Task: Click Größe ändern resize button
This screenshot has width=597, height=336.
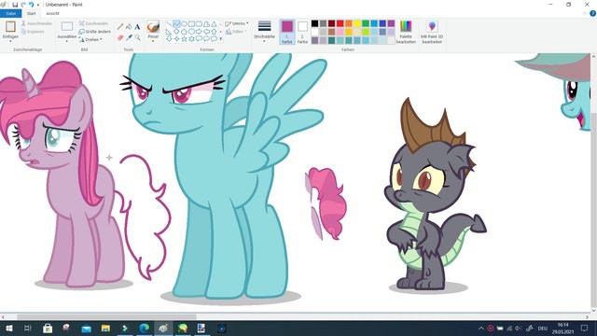Action: (95, 32)
